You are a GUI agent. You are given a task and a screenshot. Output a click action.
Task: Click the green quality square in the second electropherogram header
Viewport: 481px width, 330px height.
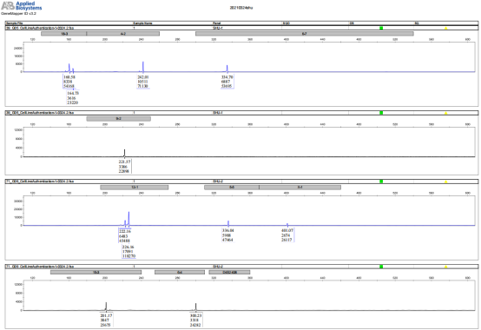pyautogui.click(x=381, y=113)
